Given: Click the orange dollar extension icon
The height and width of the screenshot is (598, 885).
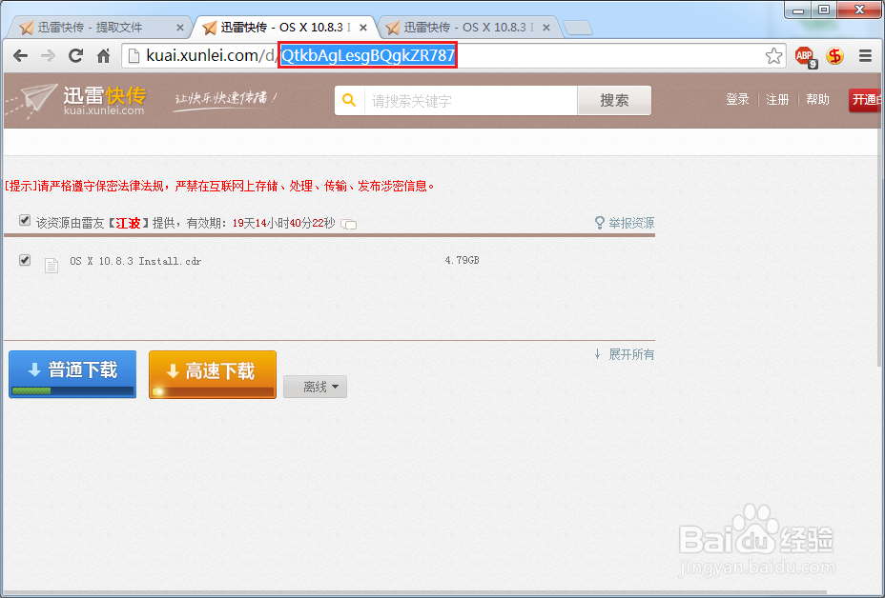Looking at the screenshot, I should click(x=834, y=56).
